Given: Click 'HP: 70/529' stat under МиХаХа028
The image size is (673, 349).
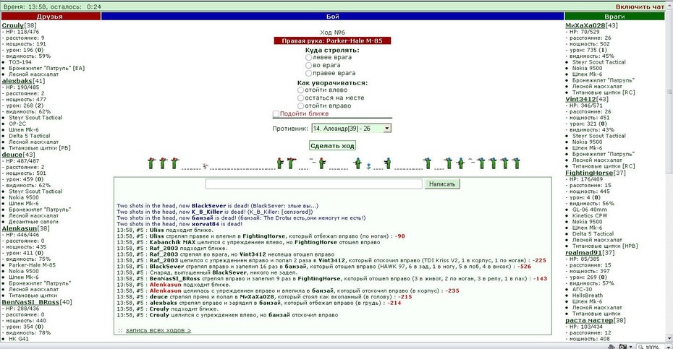Looking at the screenshot, I should (x=584, y=32).
